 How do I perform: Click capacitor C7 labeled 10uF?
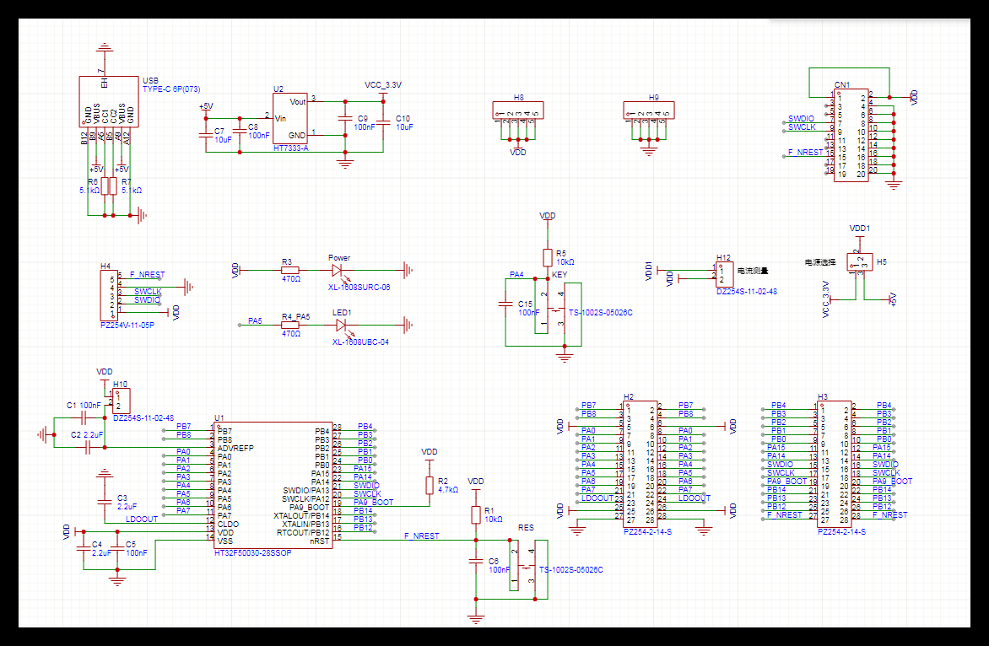[206, 135]
